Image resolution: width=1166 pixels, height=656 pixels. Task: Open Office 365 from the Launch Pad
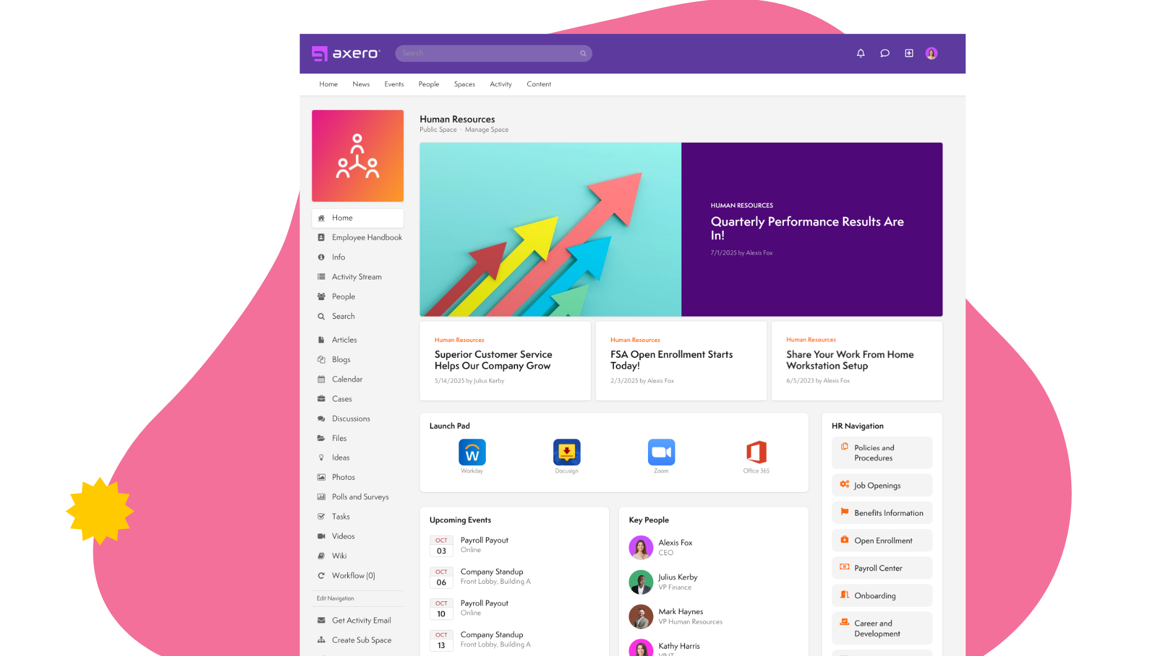(756, 452)
